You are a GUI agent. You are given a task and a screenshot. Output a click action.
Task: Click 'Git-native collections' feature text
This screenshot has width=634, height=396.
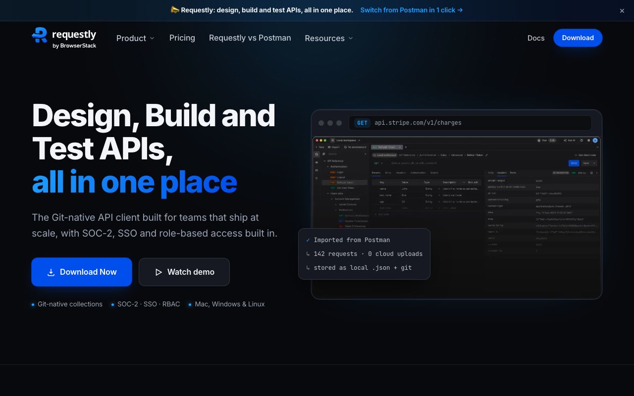click(70, 304)
